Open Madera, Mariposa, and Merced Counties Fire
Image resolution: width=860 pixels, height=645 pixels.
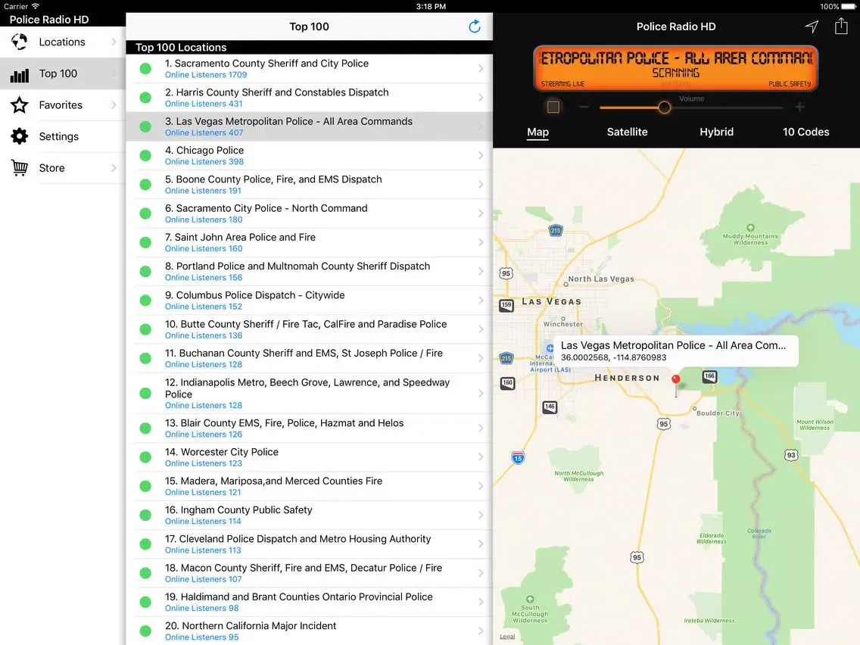click(x=310, y=486)
